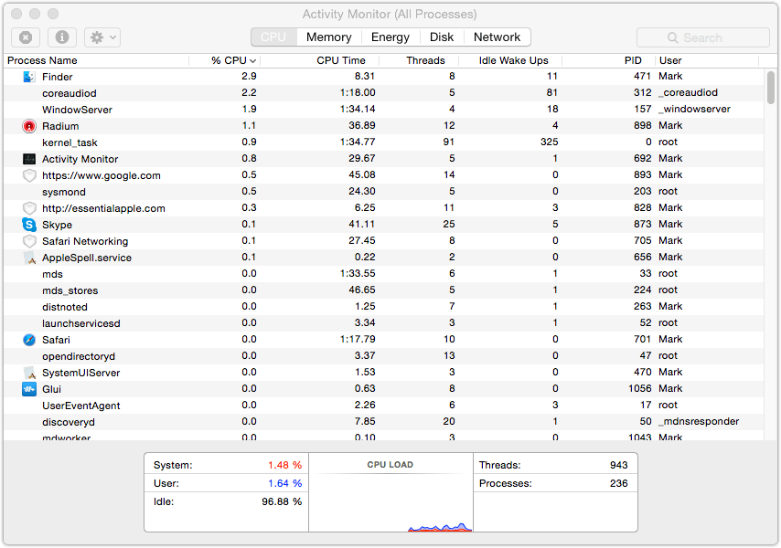This screenshot has height=548, width=781.
Task: Click the AppleSpell.service icon
Action: coord(29,258)
